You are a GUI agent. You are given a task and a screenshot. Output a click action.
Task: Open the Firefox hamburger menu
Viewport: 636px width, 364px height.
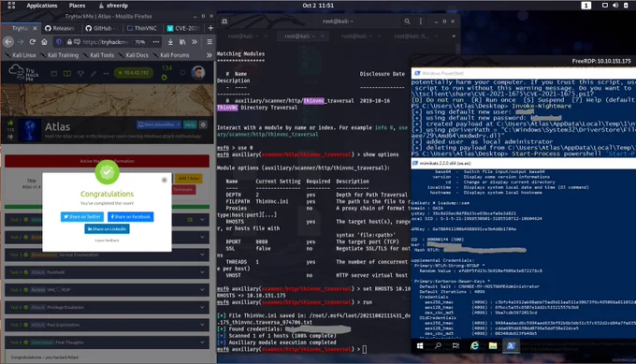[210, 41]
